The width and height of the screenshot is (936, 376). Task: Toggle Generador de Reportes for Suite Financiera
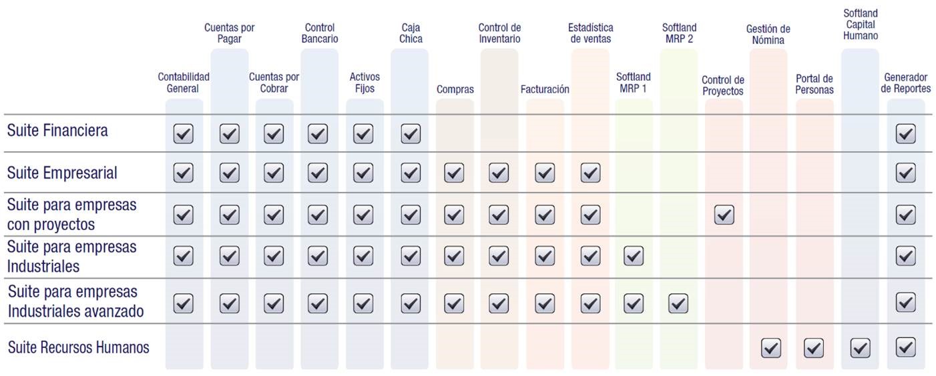[905, 134]
